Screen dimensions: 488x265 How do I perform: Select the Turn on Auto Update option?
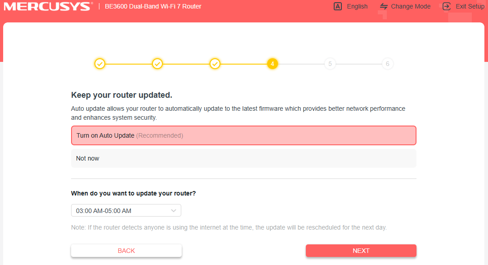pyautogui.click(x=243, y=135)
